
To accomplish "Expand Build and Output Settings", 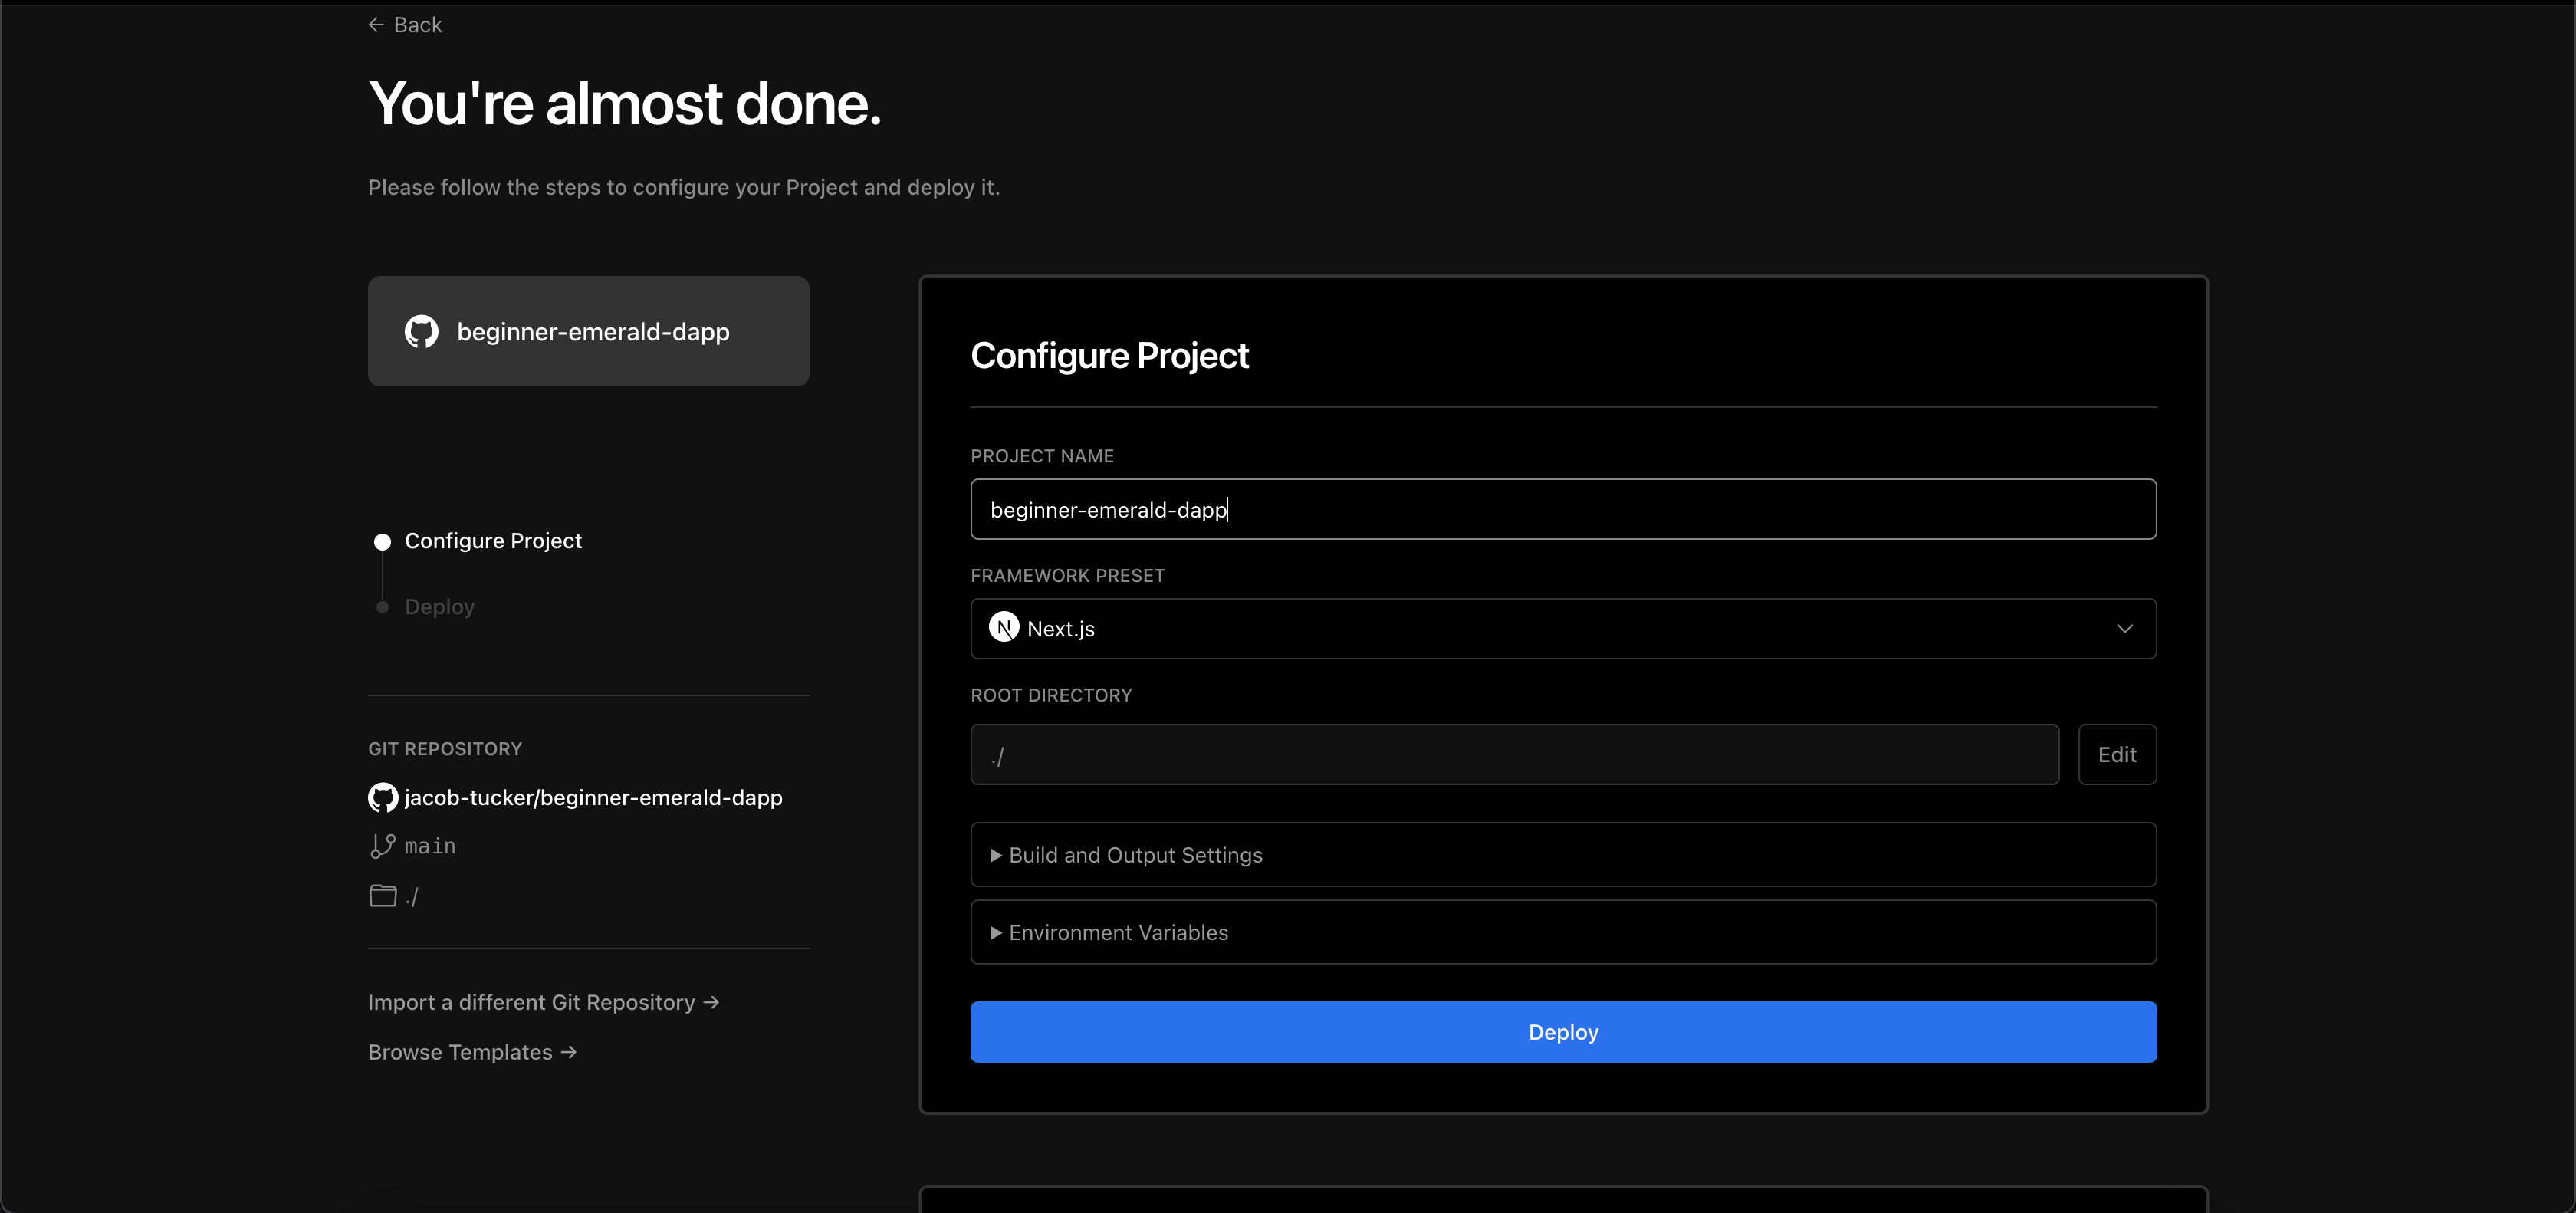I will [x=1563, y=855].
